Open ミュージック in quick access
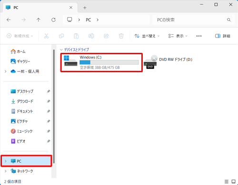Viewport: 238px width, 185px height. tap(21, 131)
